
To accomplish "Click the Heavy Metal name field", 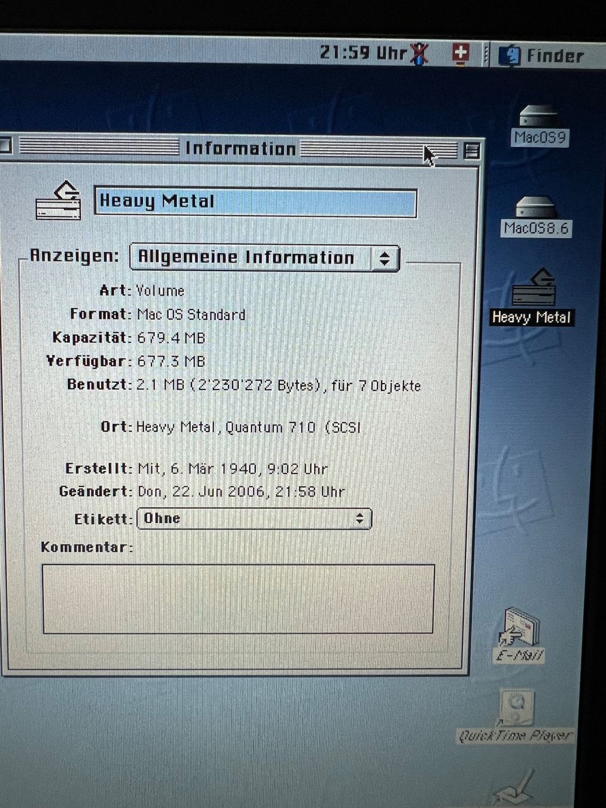I will [x=255, y=202].
